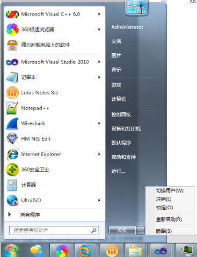Open 文档 documents link
This screenshot has width=197, height=257.
pyautogui.click(x=116, y=41)
